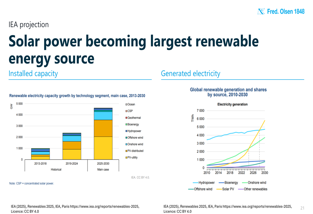Click the Installed capacity section heading
313x214 pixels.
point(33,74)
